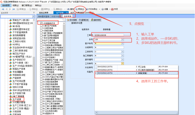Open 系统管理 menu
This screenshot has height=115, width=195.
[x=6, y=5]
